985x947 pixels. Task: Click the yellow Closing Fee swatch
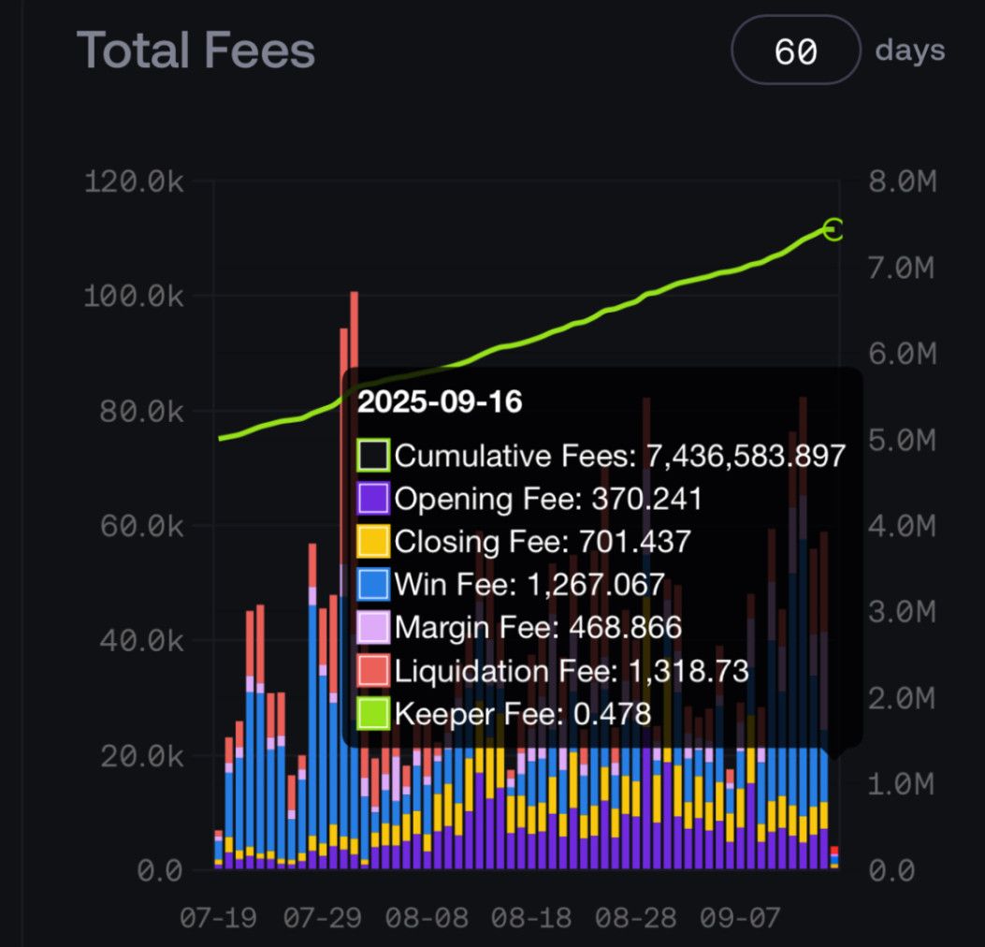[x=372, y=542]
